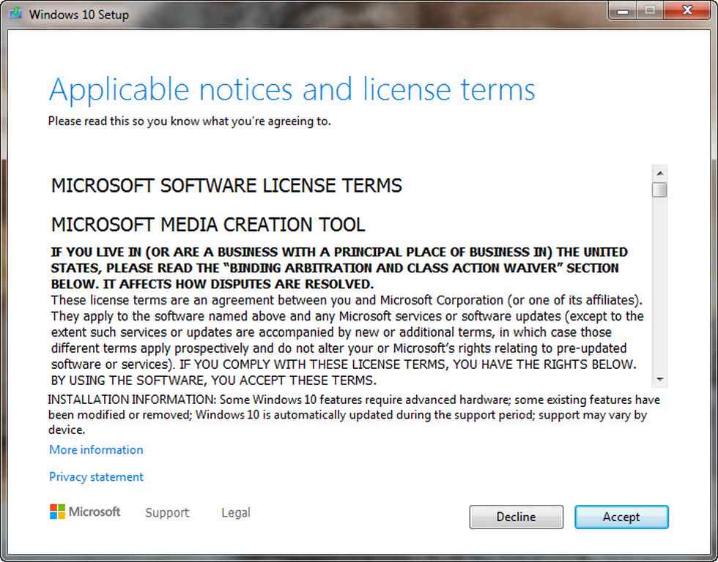Decline the license terms
Screen dimensions: 718x562
[x=516, y=517]
